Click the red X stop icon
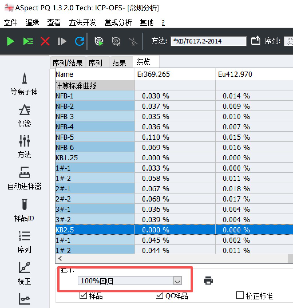The width and height of the screenshot is (293, 308). coord(45,41)
